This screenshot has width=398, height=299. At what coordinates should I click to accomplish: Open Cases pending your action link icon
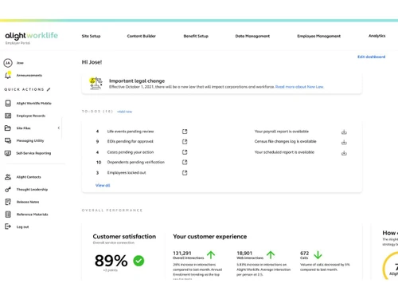pyautogui.click(x=185, y=152)
